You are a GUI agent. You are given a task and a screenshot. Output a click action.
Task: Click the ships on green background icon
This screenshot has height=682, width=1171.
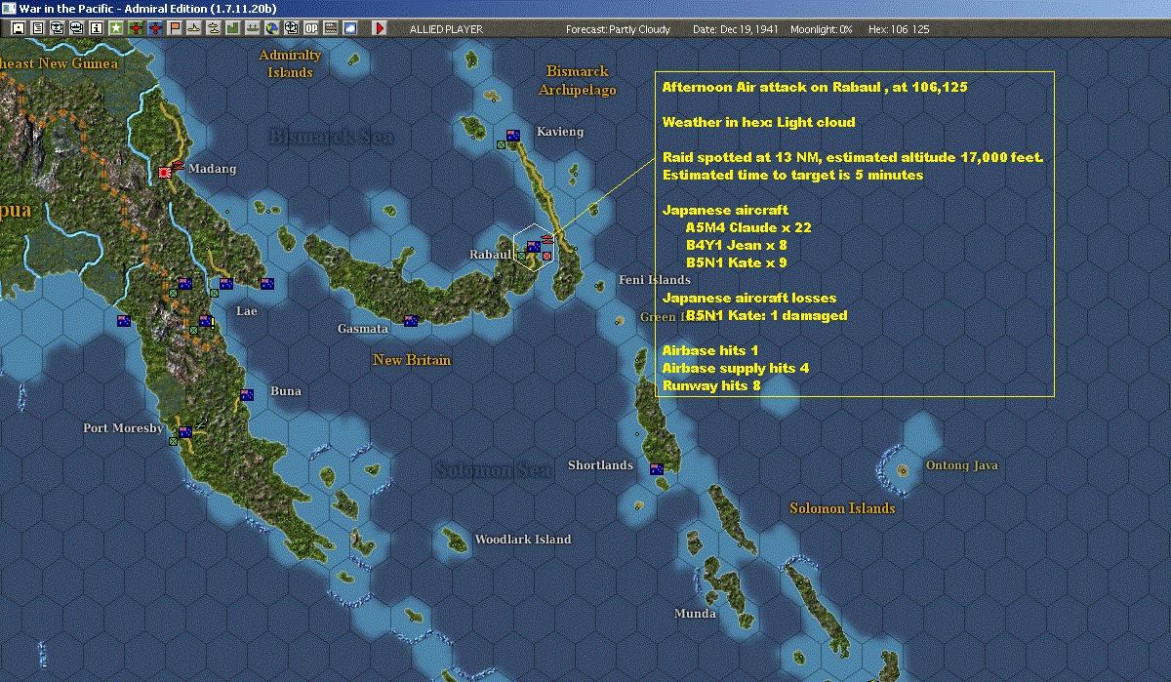click(252, 29)
